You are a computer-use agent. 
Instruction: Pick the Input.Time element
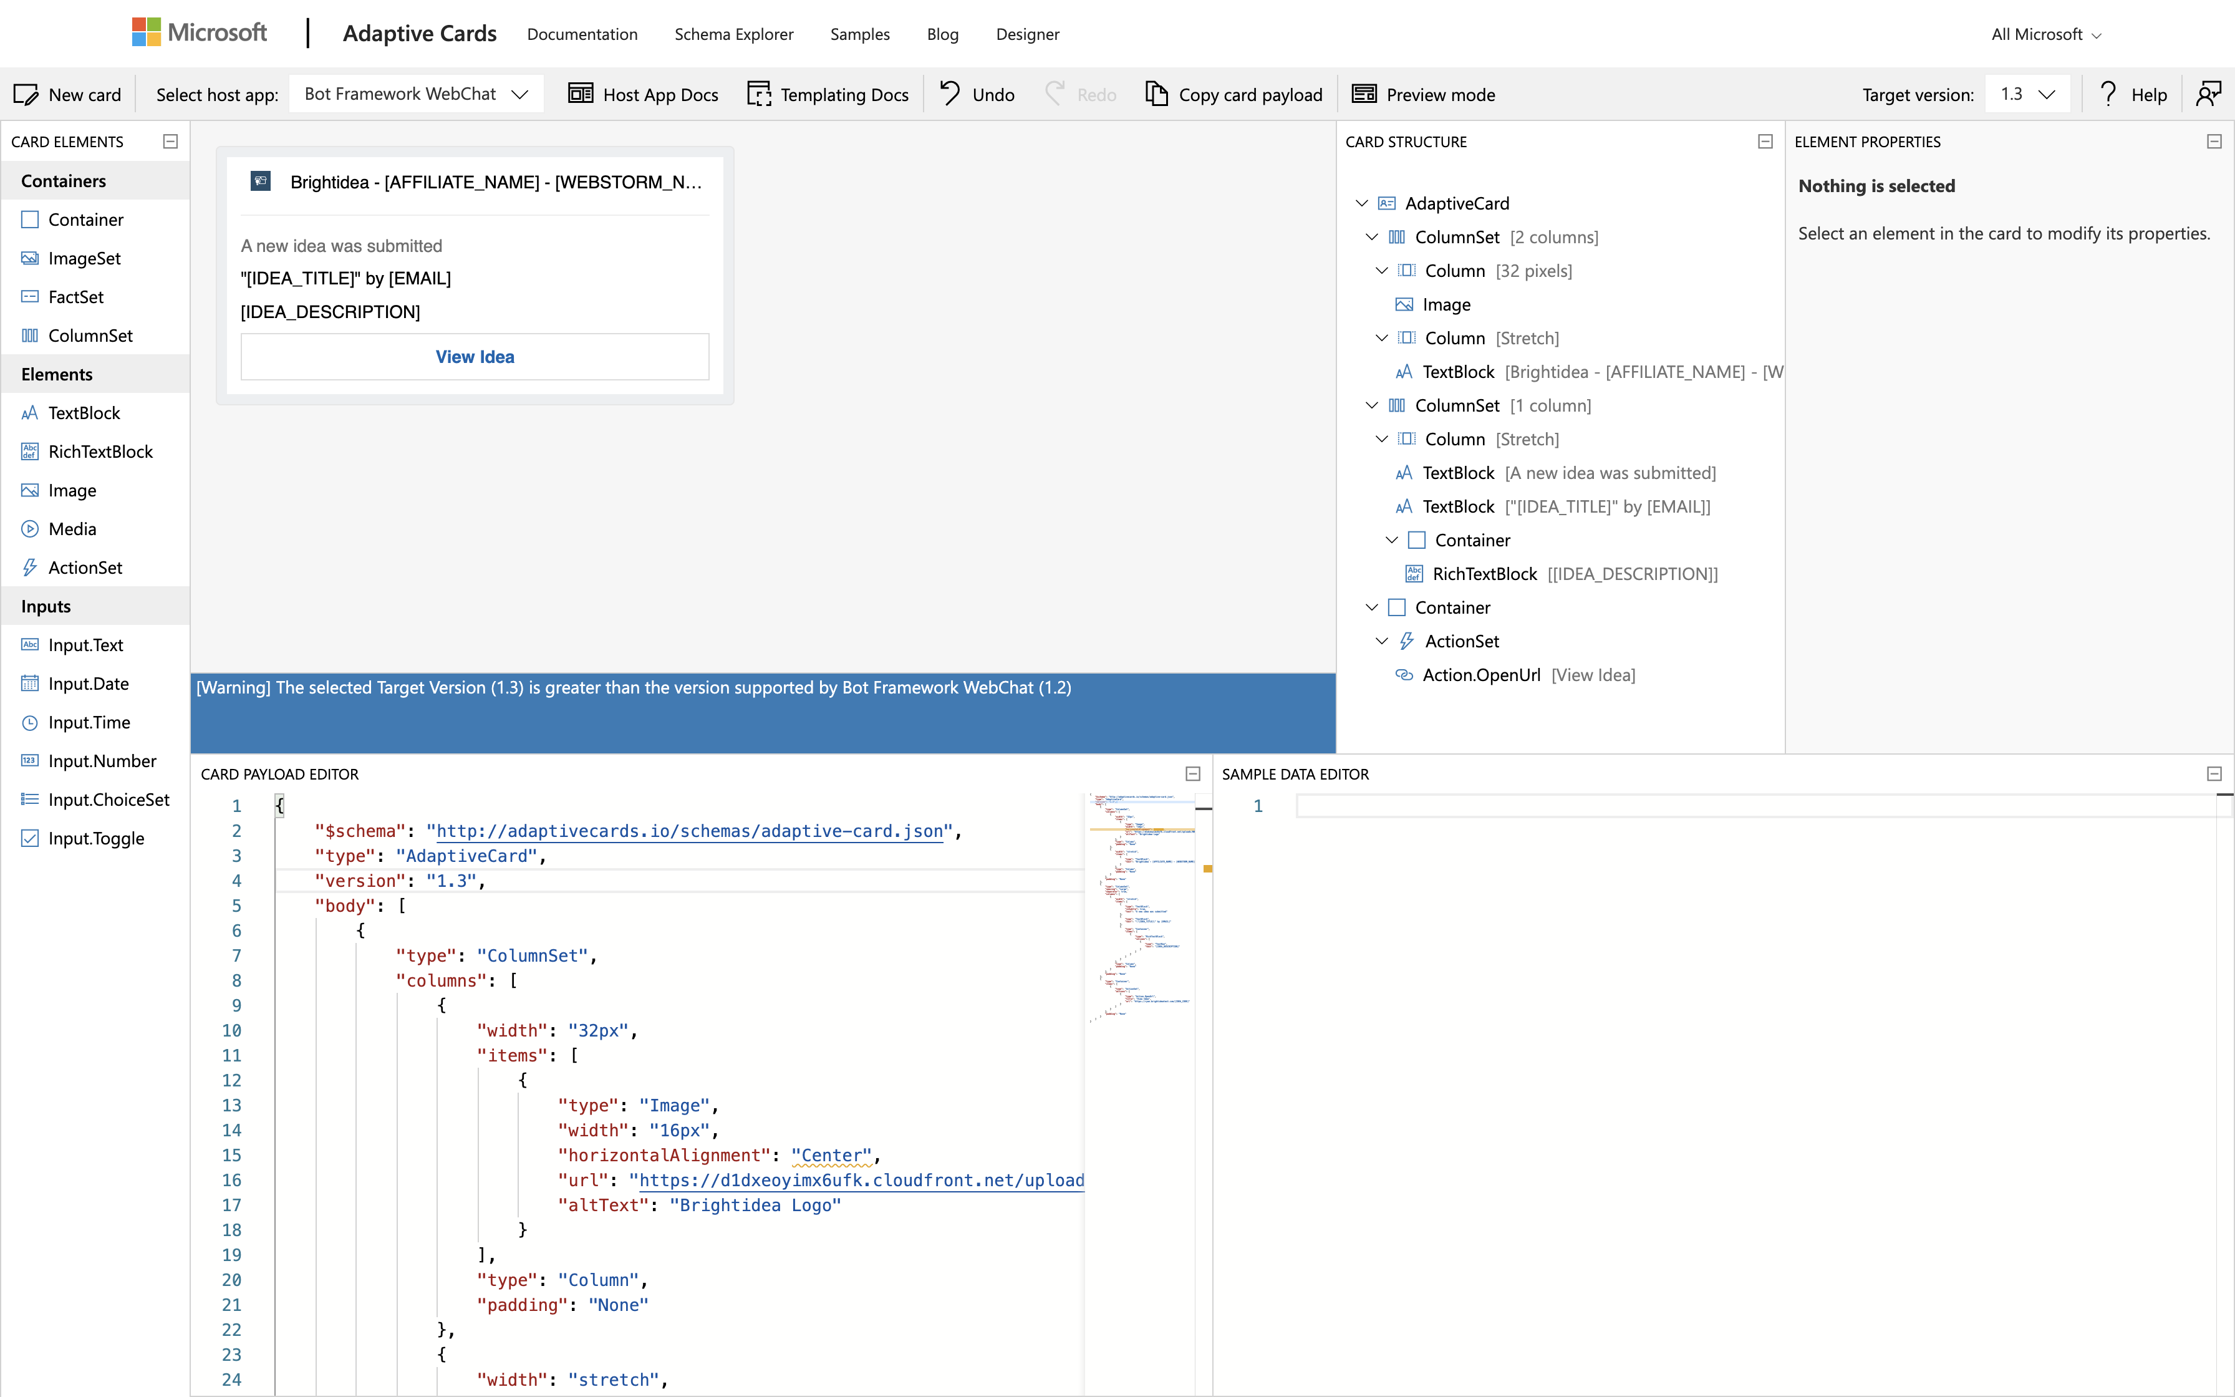click(94, 723)
